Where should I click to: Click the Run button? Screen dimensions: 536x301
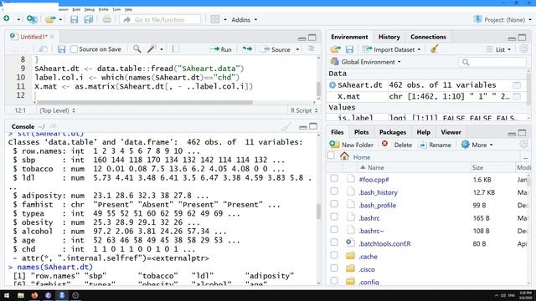pos(221,49)
